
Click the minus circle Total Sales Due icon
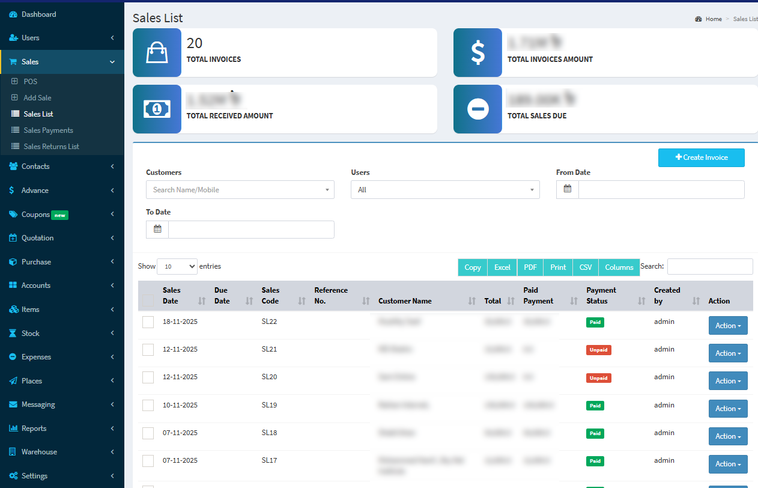[478, 109]
